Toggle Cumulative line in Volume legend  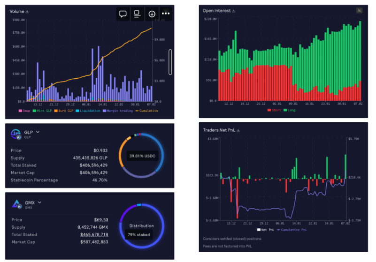coord(146,111)
